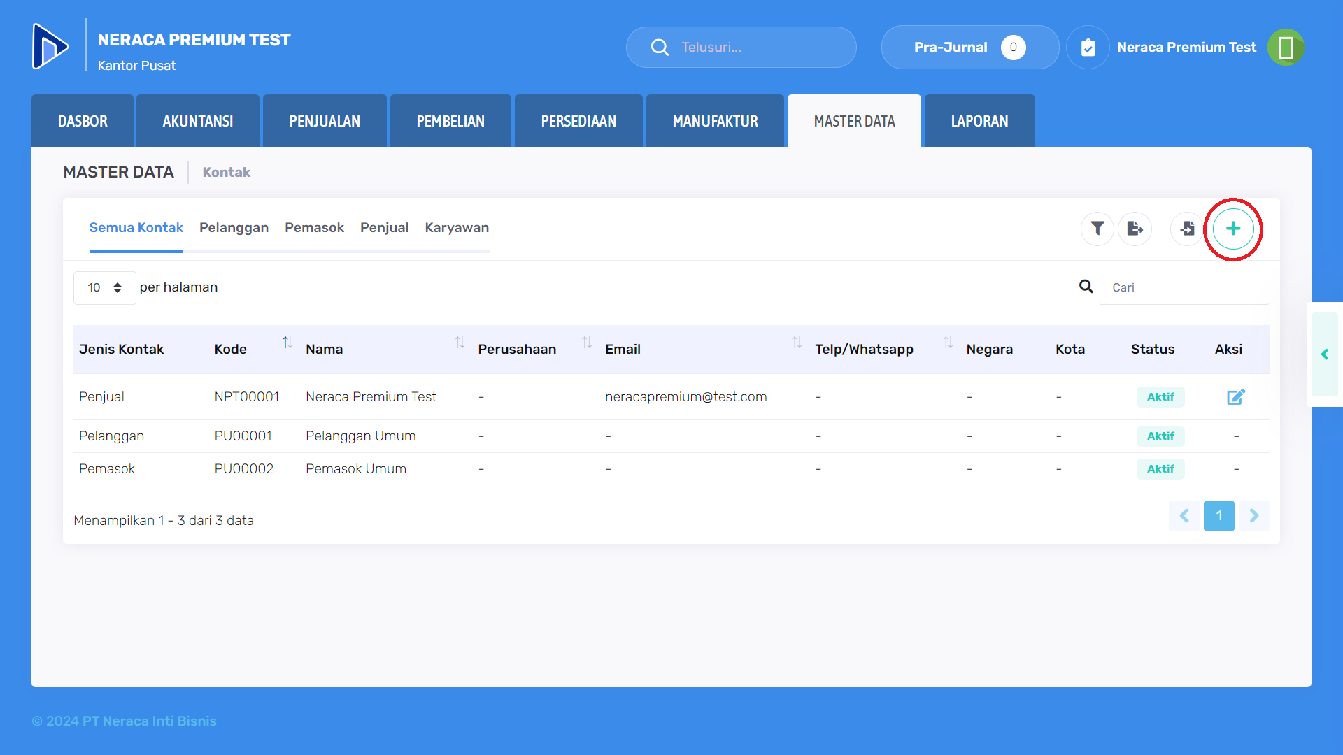Viewport: 1343px width, 755px height.
Task: Open the DASBOR tab
Action: pos(83,121)
